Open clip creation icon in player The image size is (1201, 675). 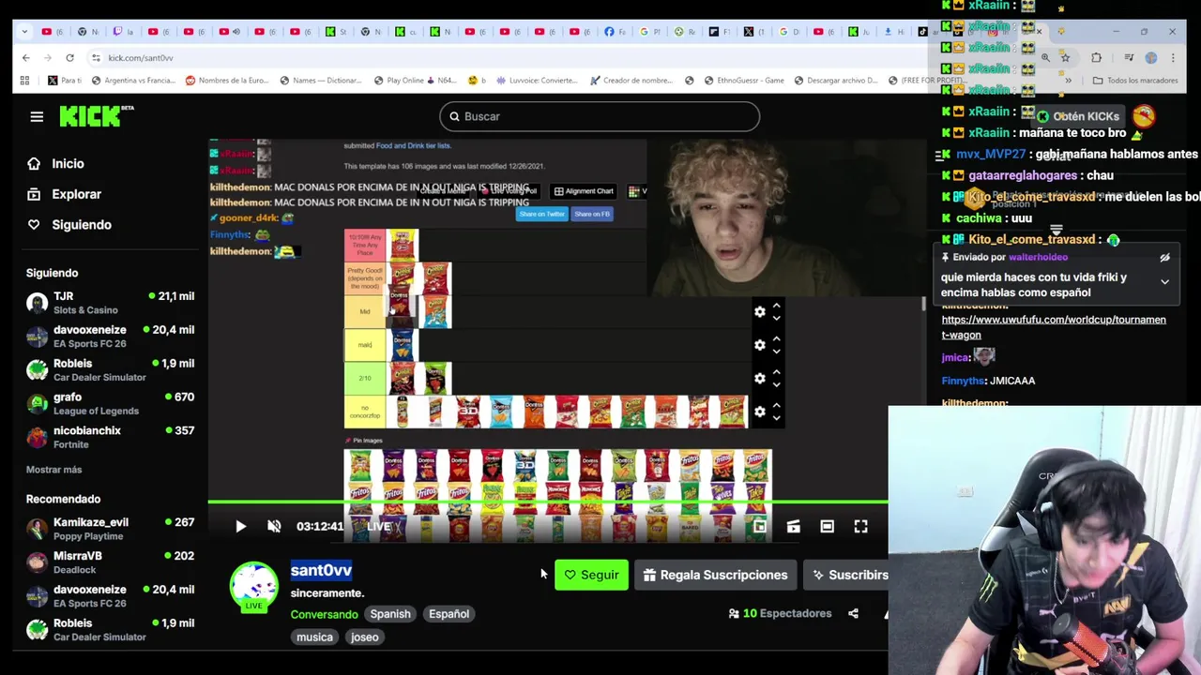pos(794,527)
